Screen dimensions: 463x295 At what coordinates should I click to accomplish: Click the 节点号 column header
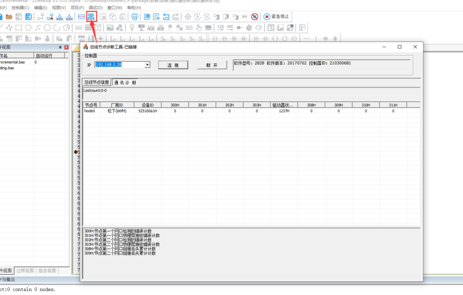[x=92, y=105]
